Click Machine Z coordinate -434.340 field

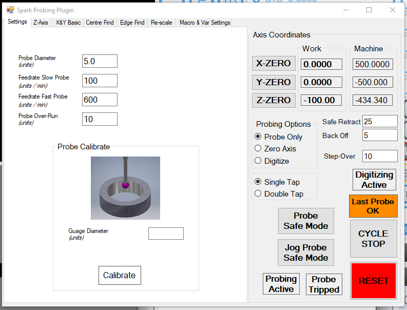(x=373, y=100)
